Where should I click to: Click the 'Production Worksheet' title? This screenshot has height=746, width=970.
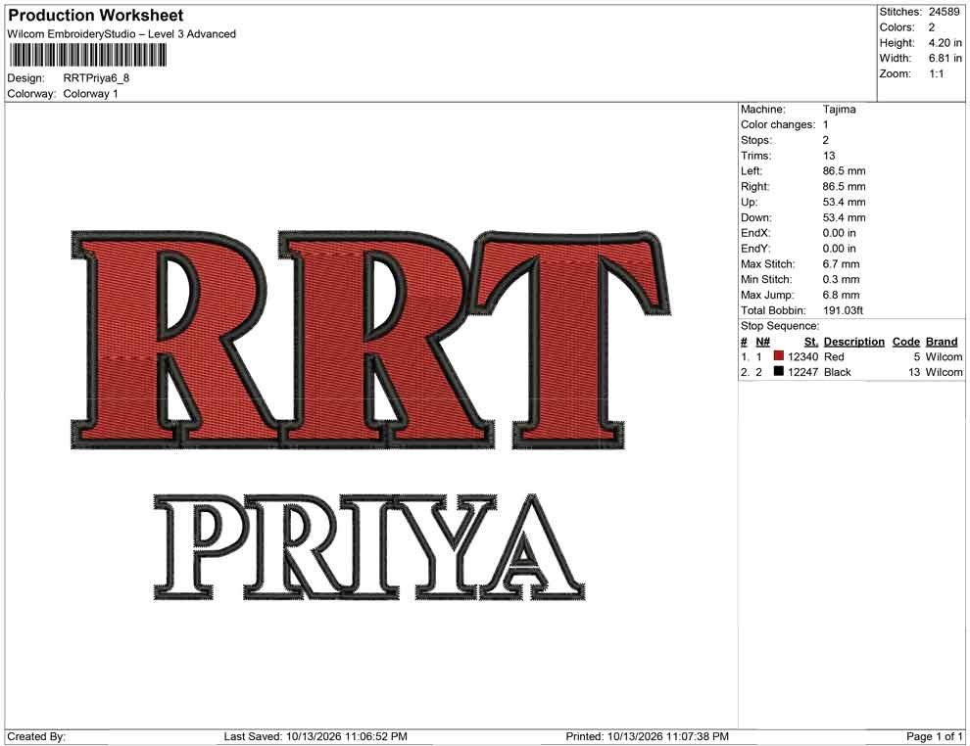(x=96, y=15)
